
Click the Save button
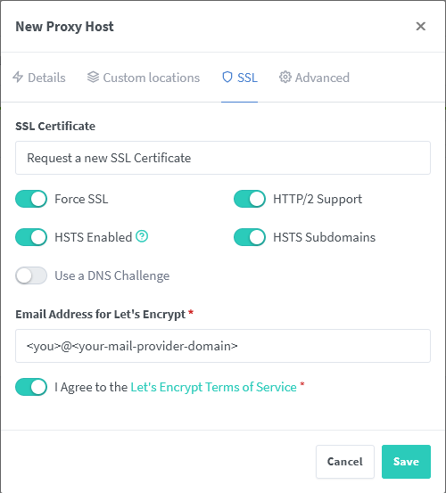pos(406,462)
